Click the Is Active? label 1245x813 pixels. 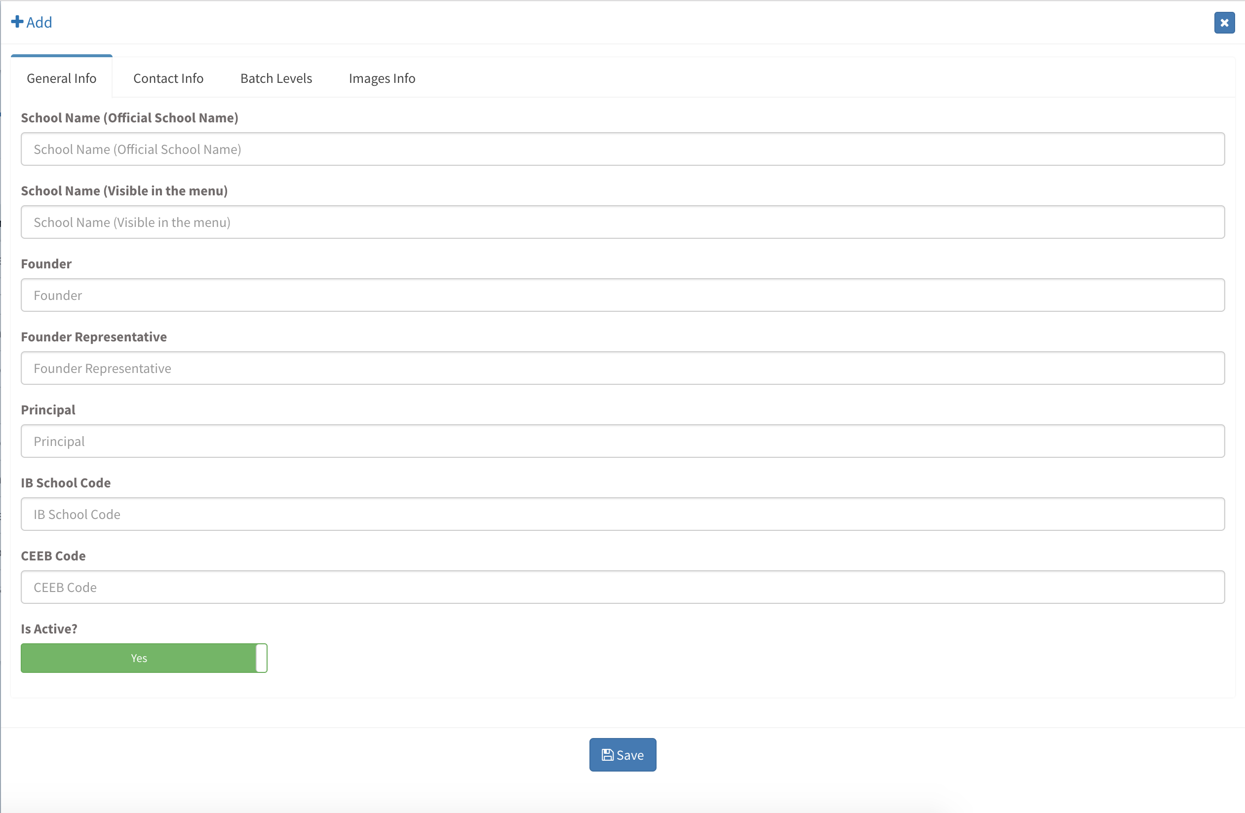49,629
